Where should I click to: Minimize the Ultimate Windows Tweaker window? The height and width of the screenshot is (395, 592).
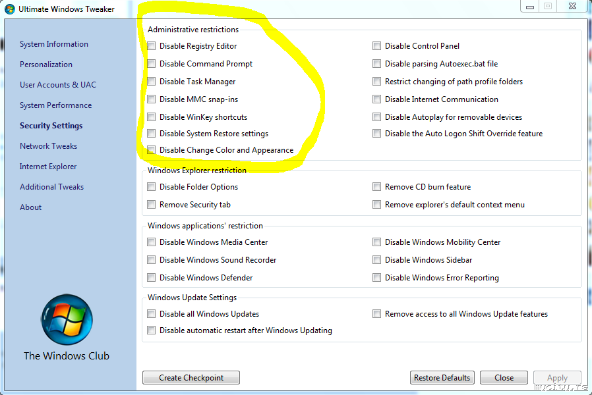pyautogui.click(x=530, y=7)
